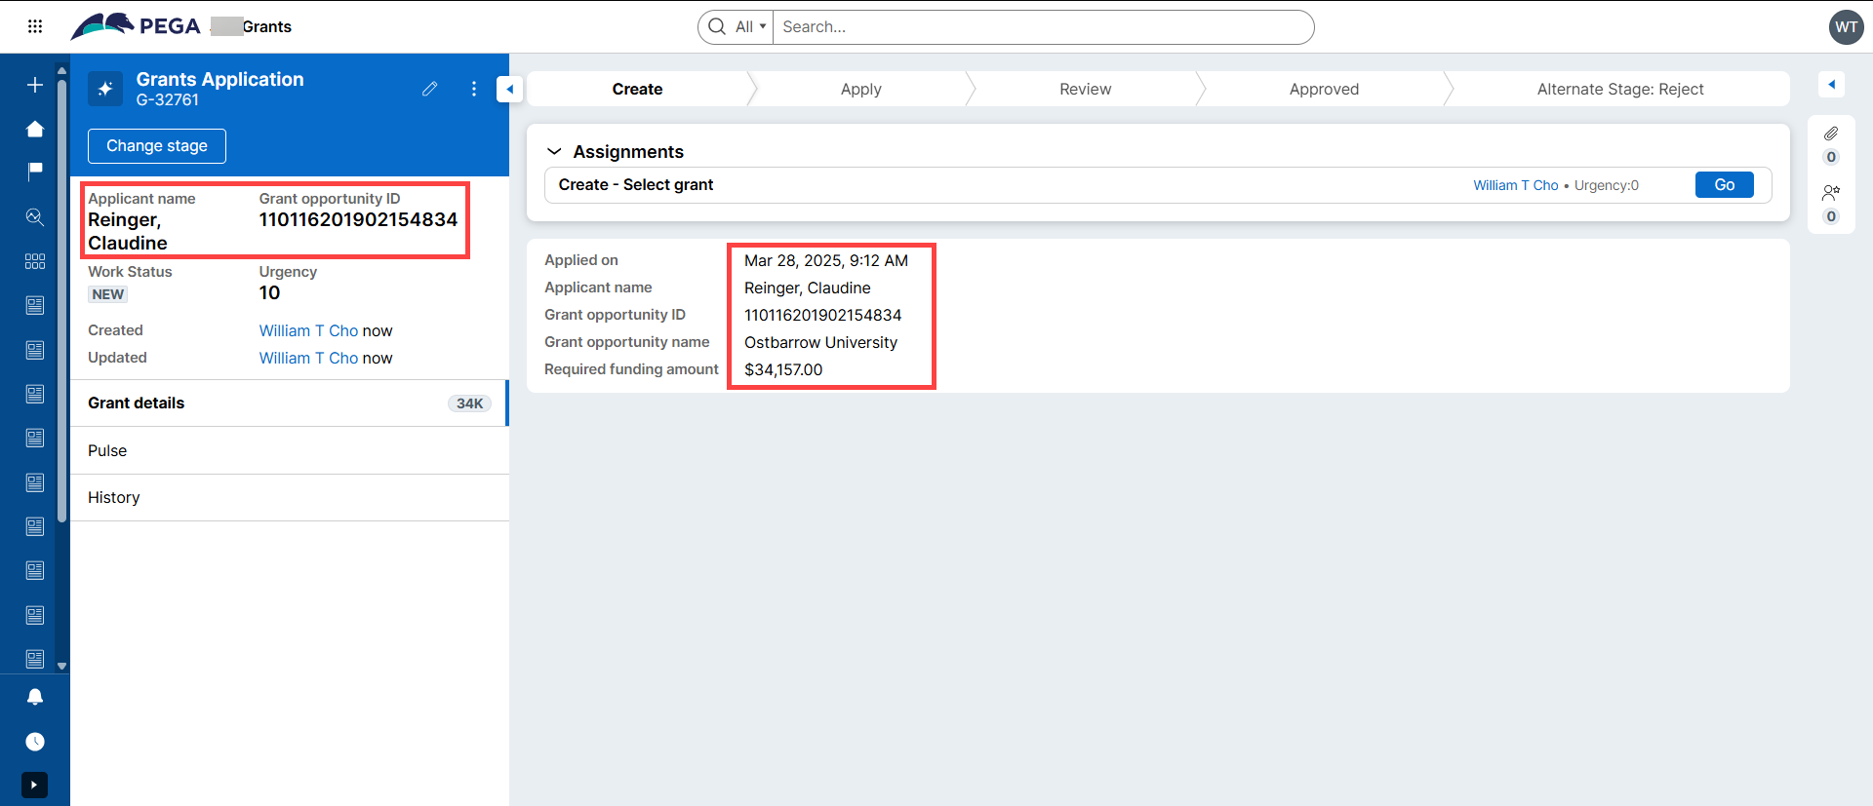Open the app launcher grid icon
The image size is (1873, 806).
pos(35,26)
